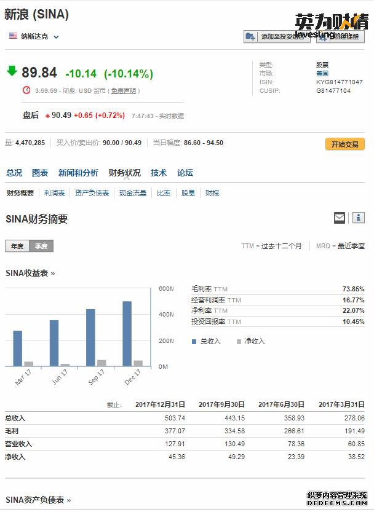The image size is (374, 512).
Task: Expand the 纳斯达克 exchange dropdown arrow
Action: [x=56, y=37]
